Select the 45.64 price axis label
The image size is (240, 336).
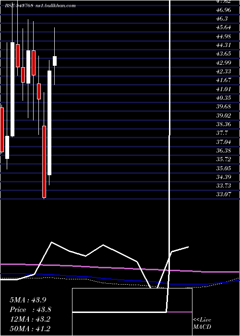(x=224, y=27)
